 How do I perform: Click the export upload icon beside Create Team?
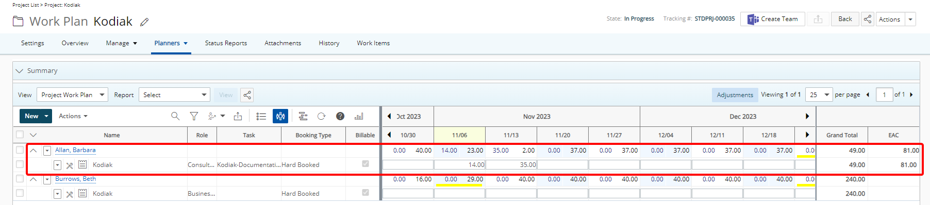818,19
